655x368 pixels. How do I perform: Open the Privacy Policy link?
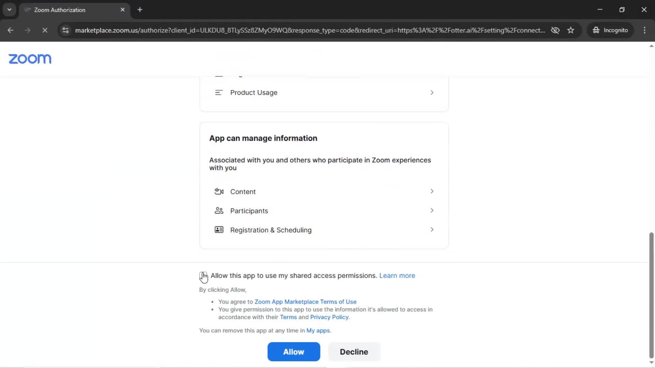(x=329, y=317)
